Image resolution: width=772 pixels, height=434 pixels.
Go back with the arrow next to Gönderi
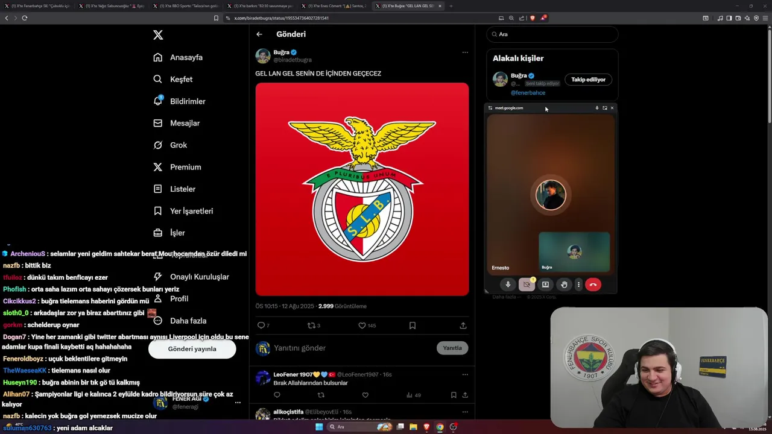point(259,34)
